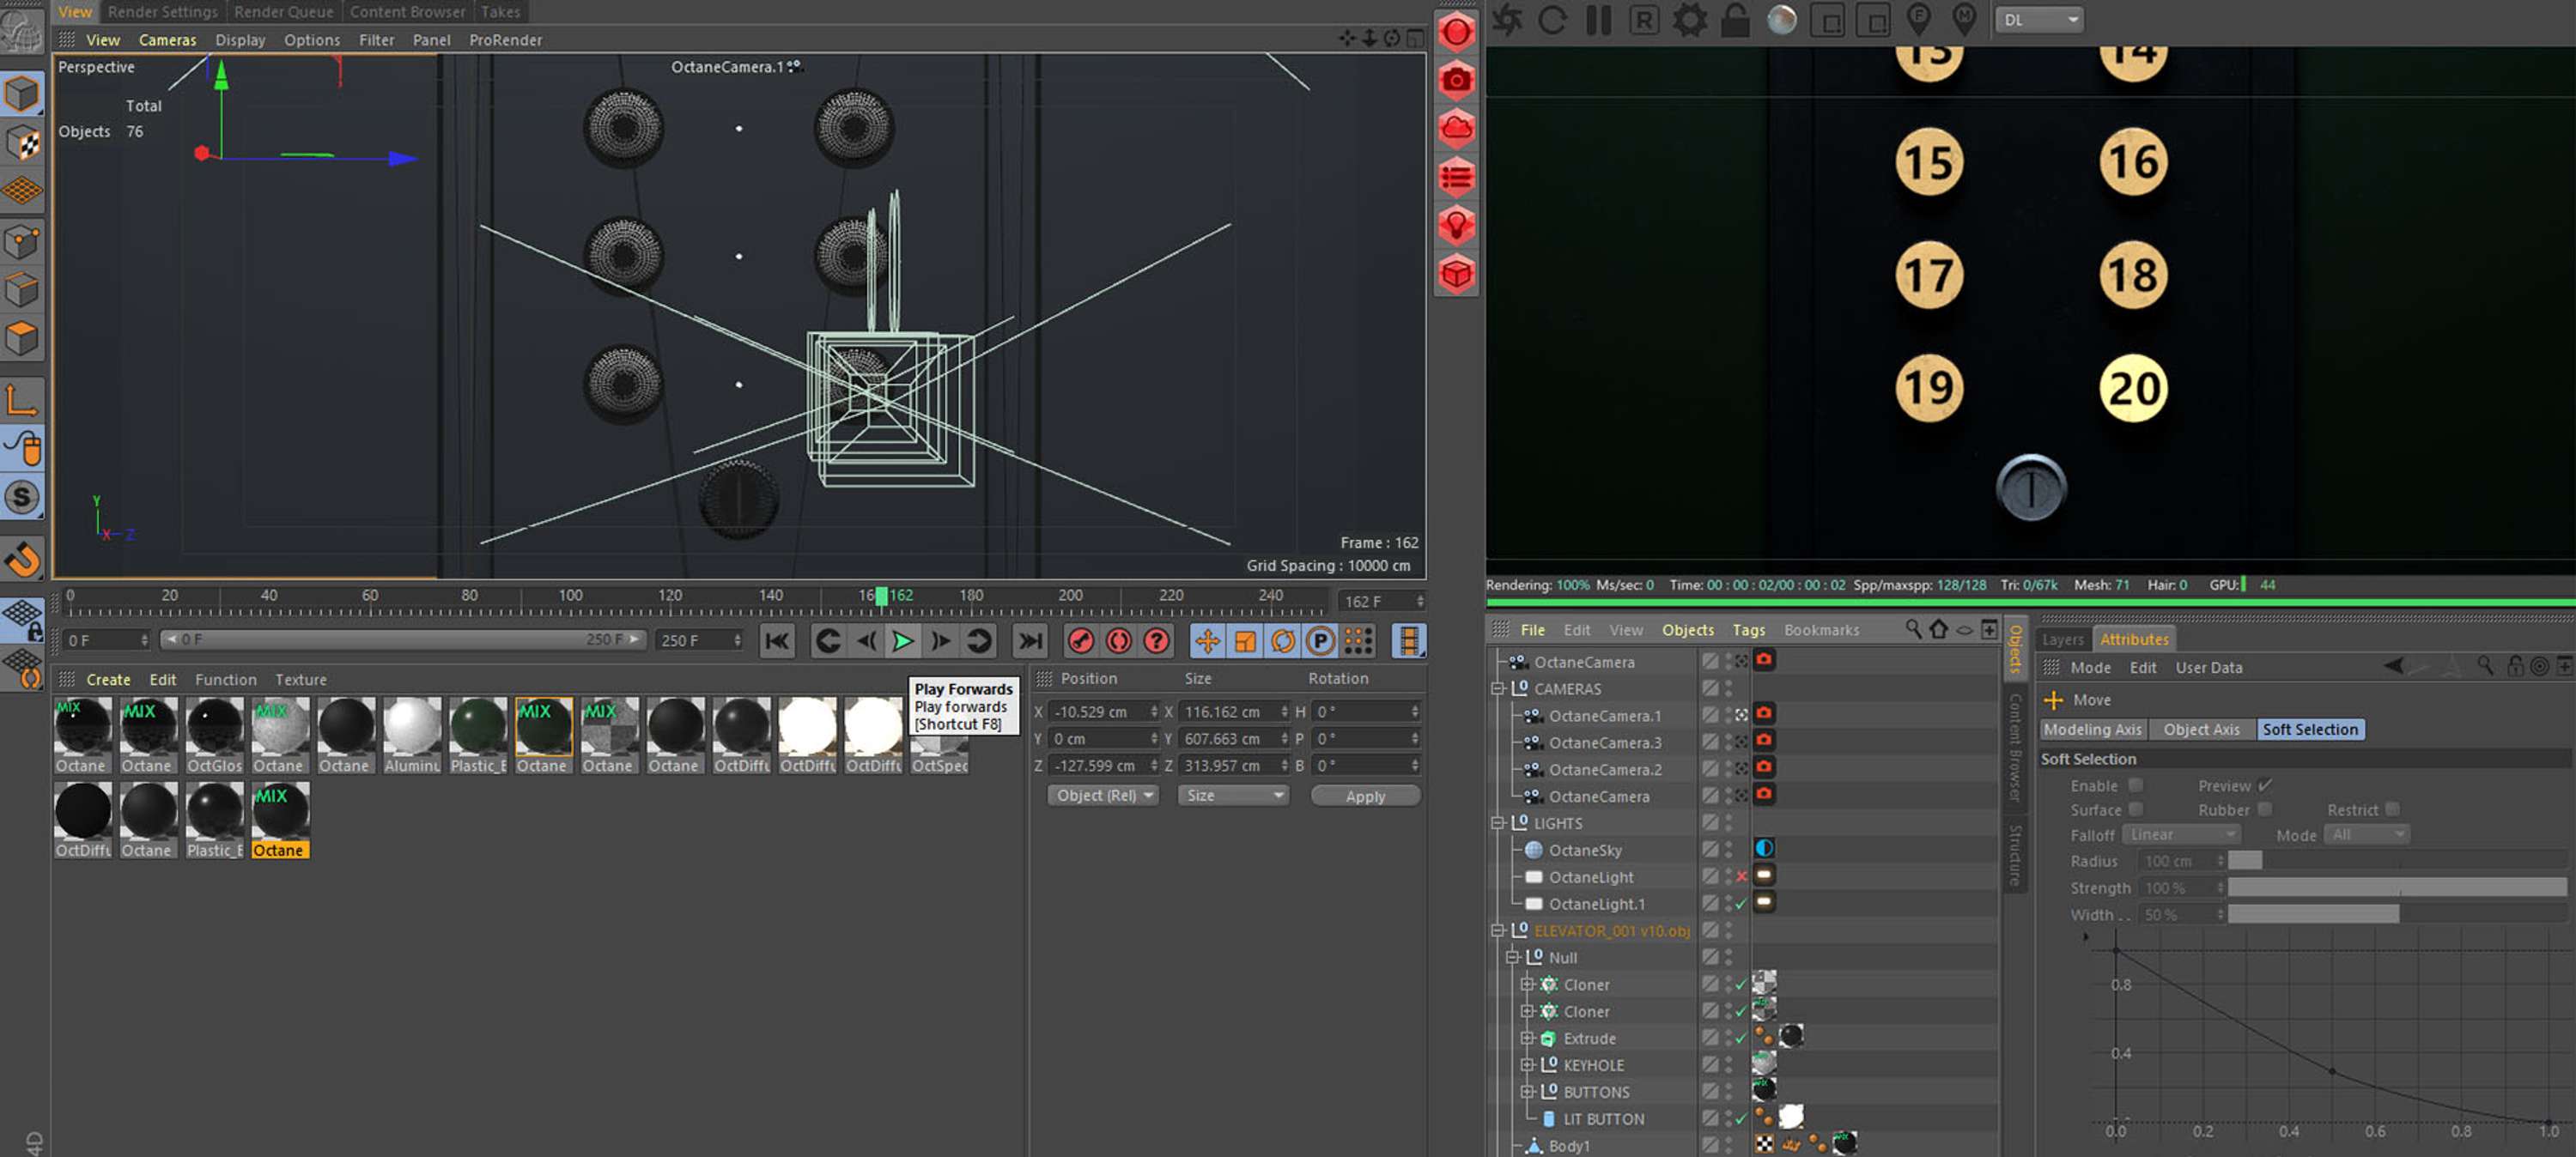The height and width of the screenshot is (1157, 2576).
Task: Open the Falloff Linear dropdown
Action: (2181, 834)
